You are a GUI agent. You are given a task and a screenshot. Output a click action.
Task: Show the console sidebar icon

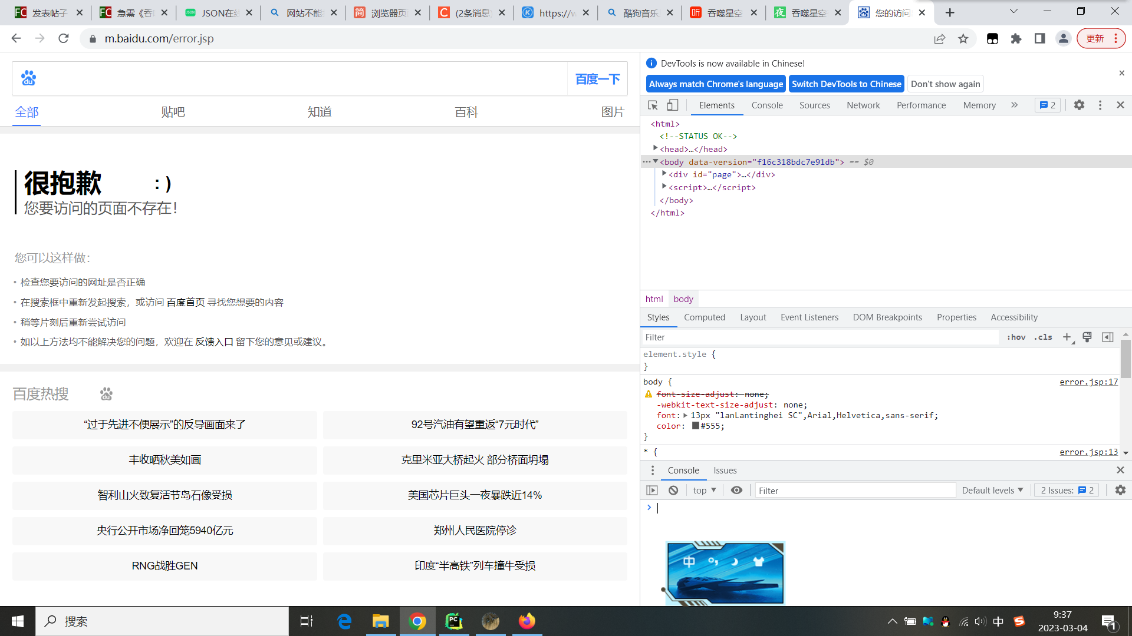[652, 490]
